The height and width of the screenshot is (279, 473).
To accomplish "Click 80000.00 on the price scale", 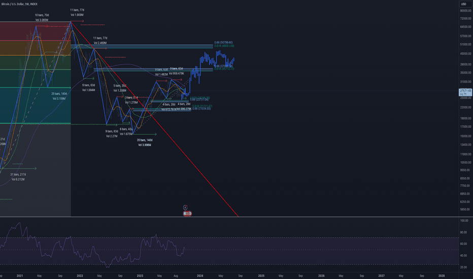I will click(x=465, y=11).
